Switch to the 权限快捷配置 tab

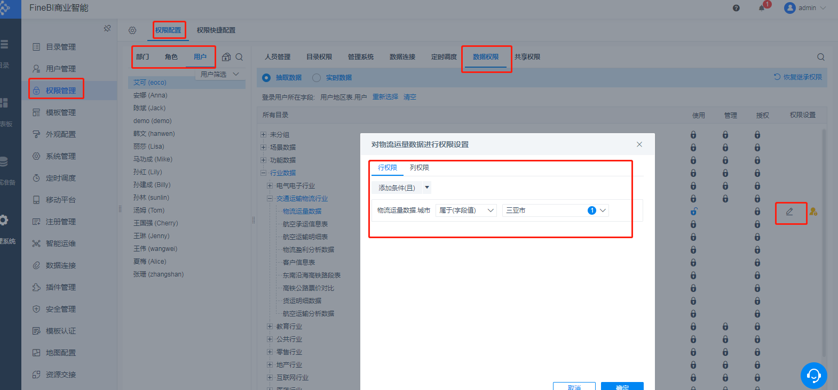[x=216, y=30]
